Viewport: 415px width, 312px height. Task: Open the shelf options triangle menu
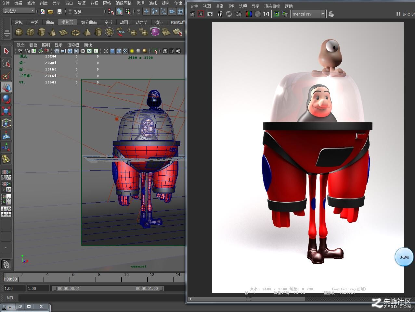pos(7,37)
